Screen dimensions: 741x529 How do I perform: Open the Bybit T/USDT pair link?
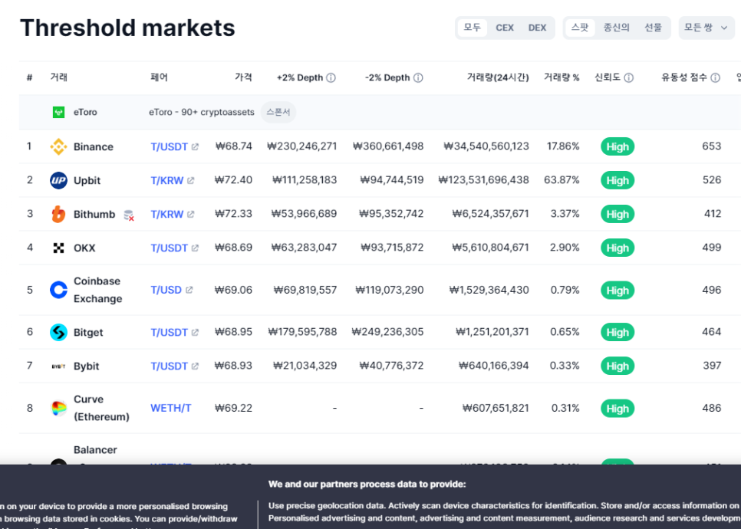[x=170, y=366]
